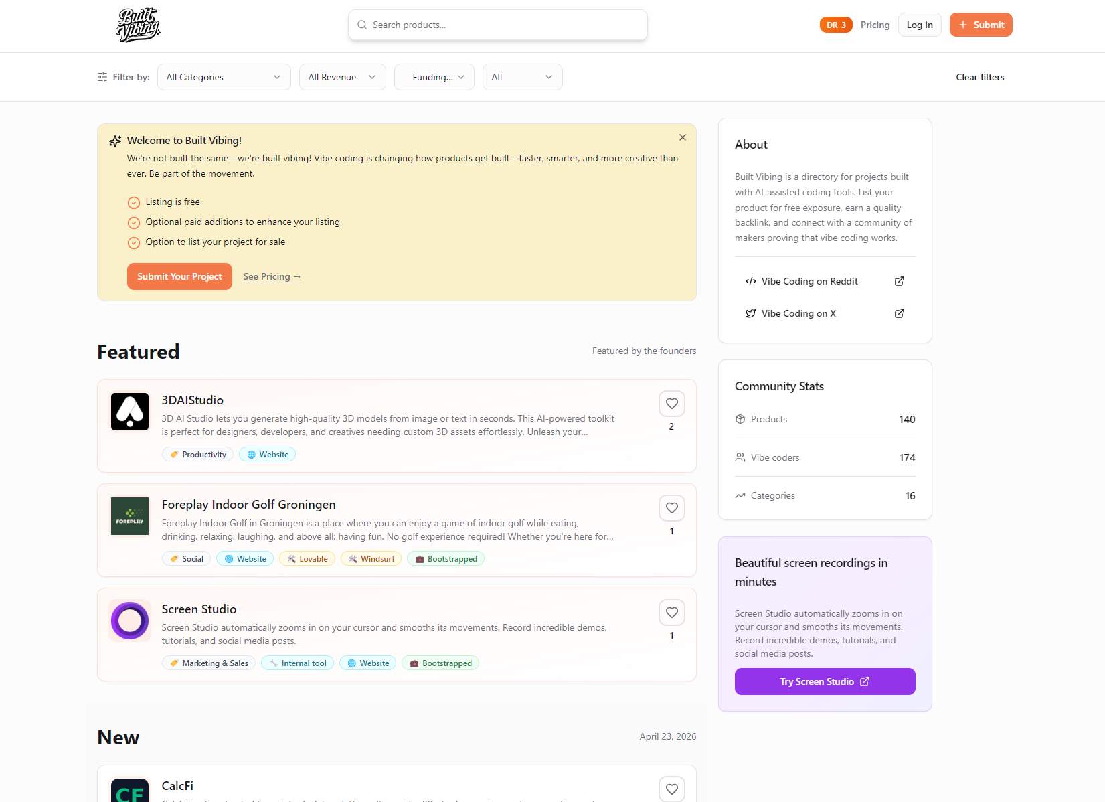The image size is (1105, 802).
Task: Go to the Pricing page
Action: pos(875,25)
